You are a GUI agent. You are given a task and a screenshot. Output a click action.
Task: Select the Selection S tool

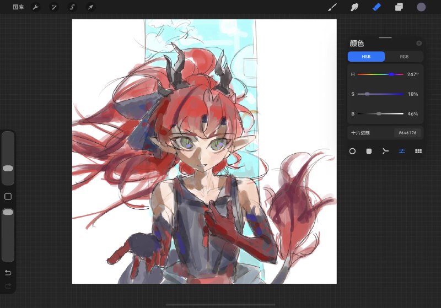pos(72,7)
